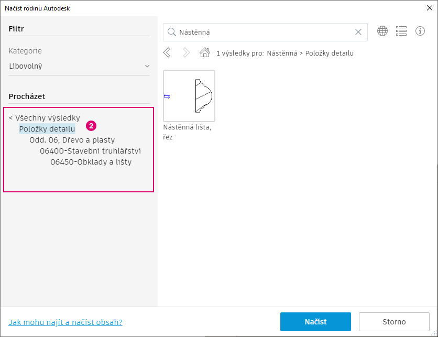This screenshot has width=438, height=337.
Task: Cancel with the Storno button
Action: click(393, 322)
